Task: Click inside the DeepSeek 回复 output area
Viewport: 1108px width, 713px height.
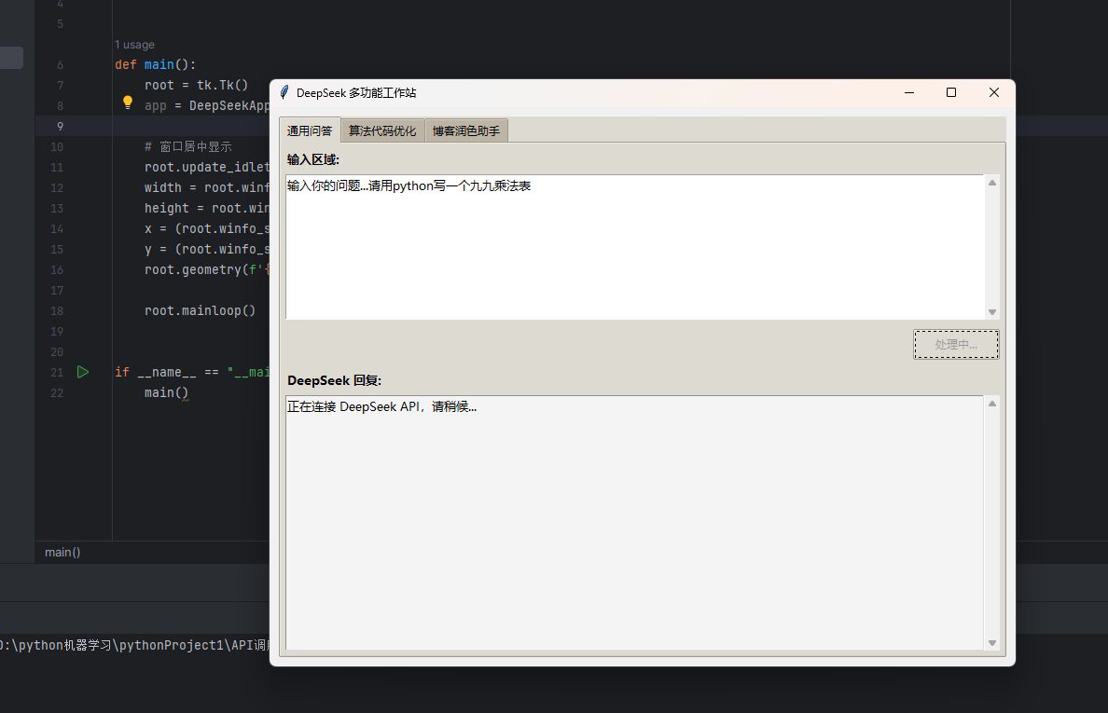Action: (634, 522)
